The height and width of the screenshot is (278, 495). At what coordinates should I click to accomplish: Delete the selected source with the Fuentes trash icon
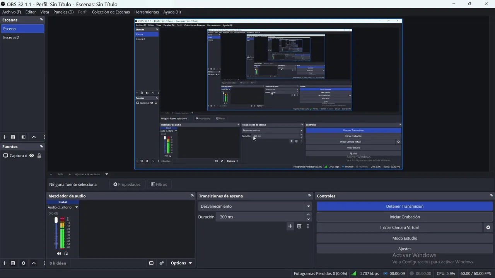pyautogui.click(x=13, y=263)
